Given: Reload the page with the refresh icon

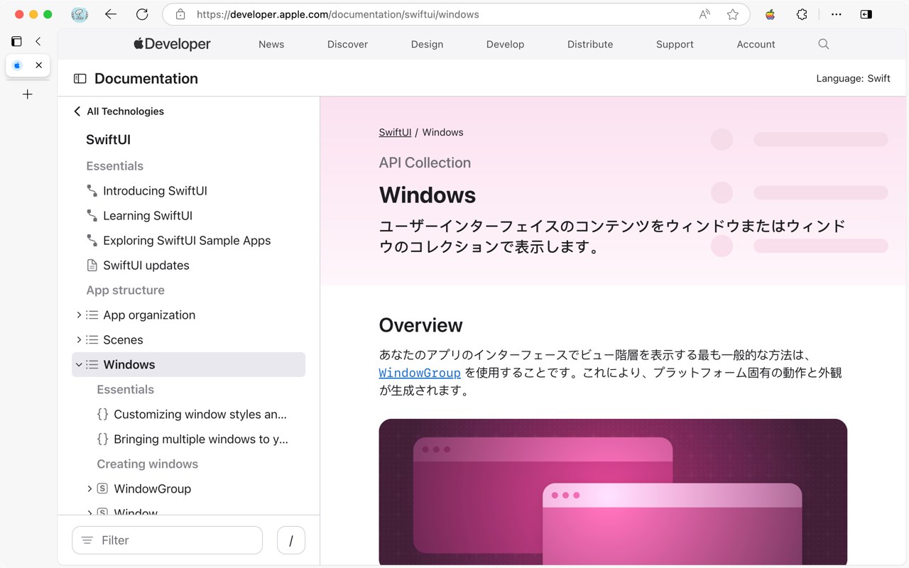Looking at the screenshot, I should point(142,14).
